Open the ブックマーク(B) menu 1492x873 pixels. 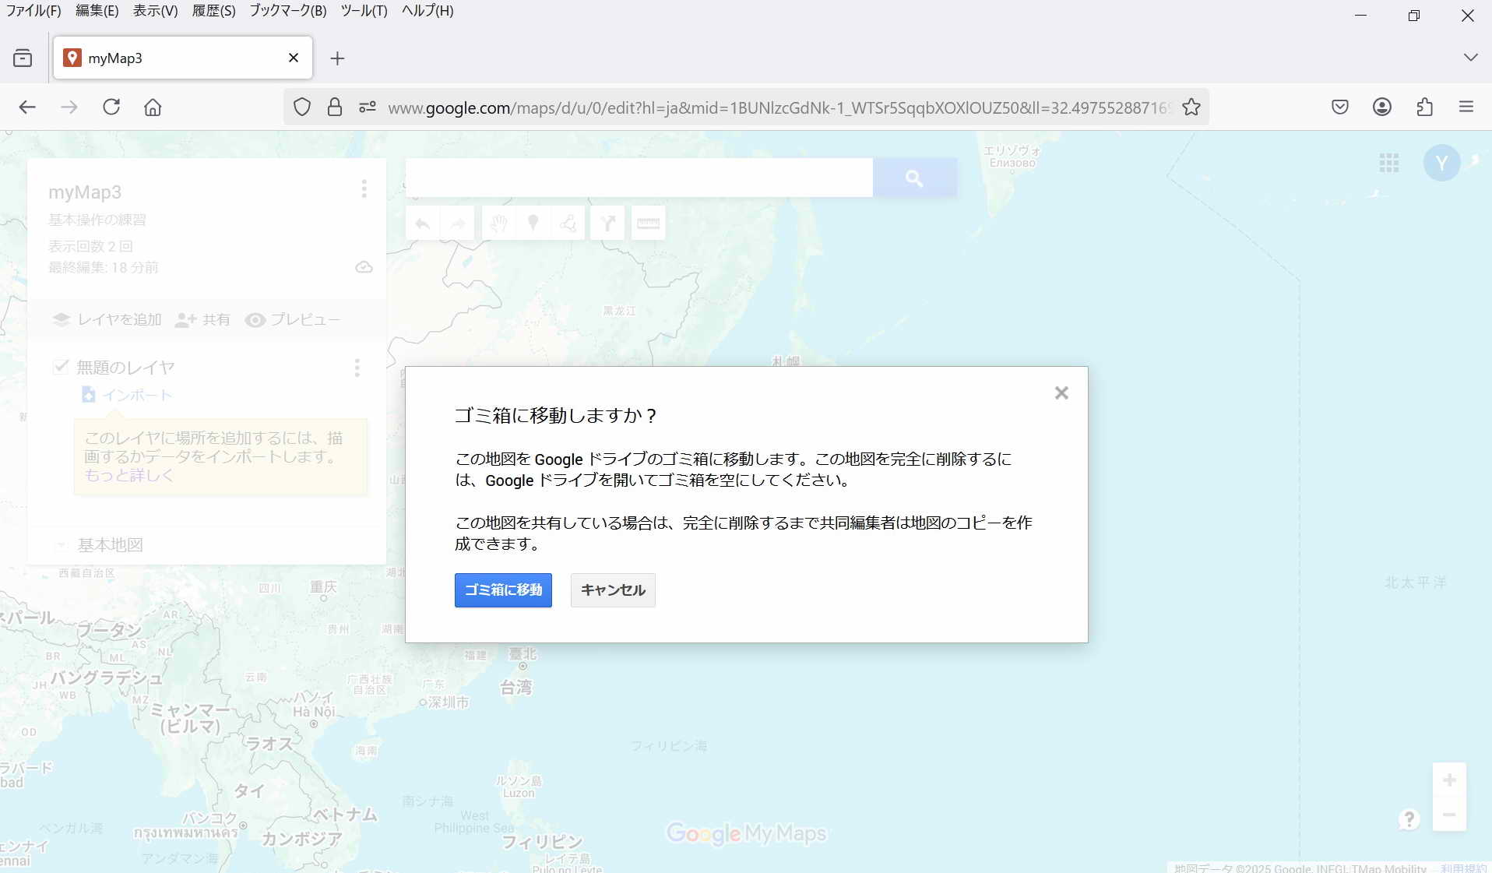[287, 11]
